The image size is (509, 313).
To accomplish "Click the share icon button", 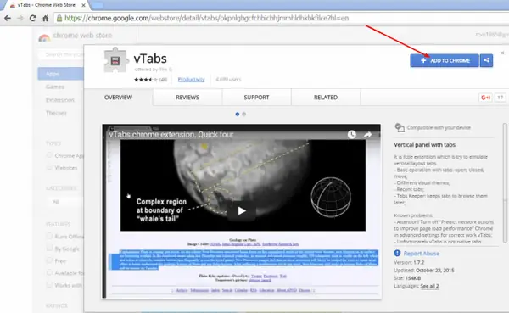I will coord(486,60).
